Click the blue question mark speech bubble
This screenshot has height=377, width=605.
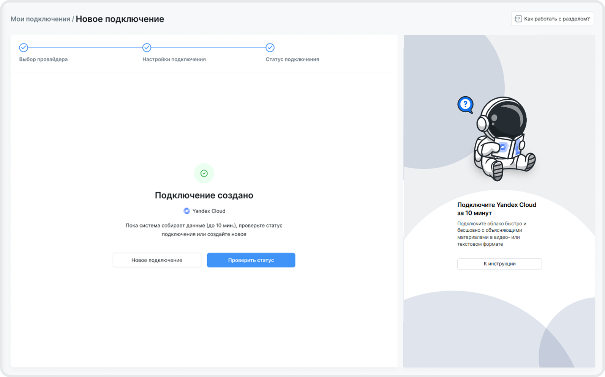click(465, 104)
